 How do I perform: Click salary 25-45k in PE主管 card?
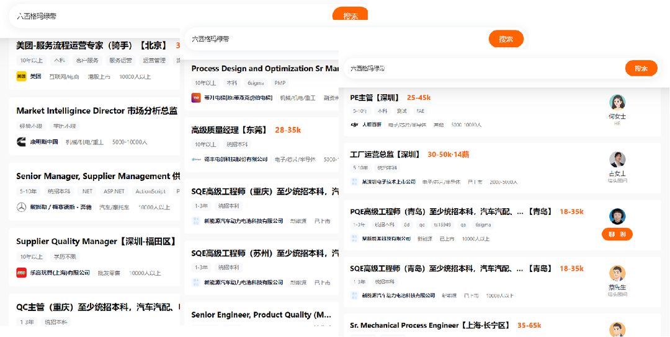[x=419, y=98]
